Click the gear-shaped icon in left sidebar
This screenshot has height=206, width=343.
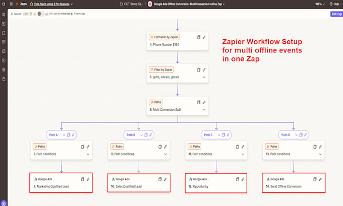4,70
